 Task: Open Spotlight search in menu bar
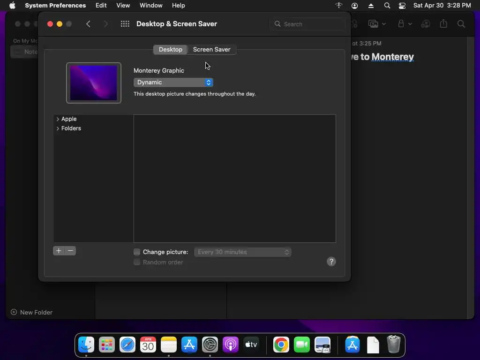(387, 6)
